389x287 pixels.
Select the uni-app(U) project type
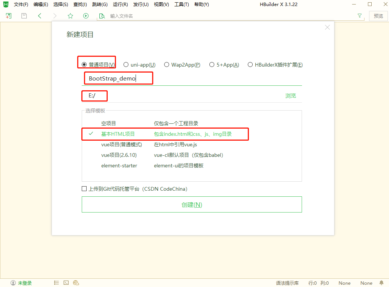tap(126, 64)
